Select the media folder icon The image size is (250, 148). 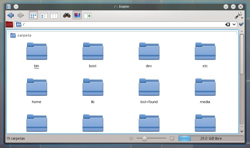[x=205, y=87]
